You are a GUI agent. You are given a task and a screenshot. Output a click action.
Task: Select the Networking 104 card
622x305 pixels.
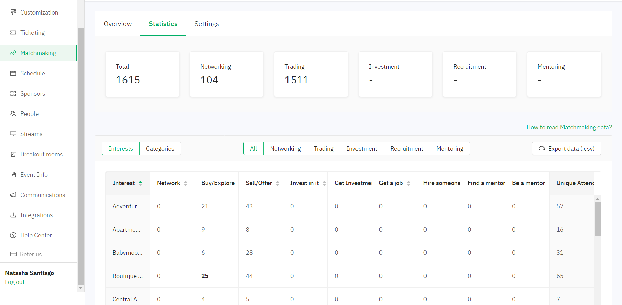coord(227,74)
